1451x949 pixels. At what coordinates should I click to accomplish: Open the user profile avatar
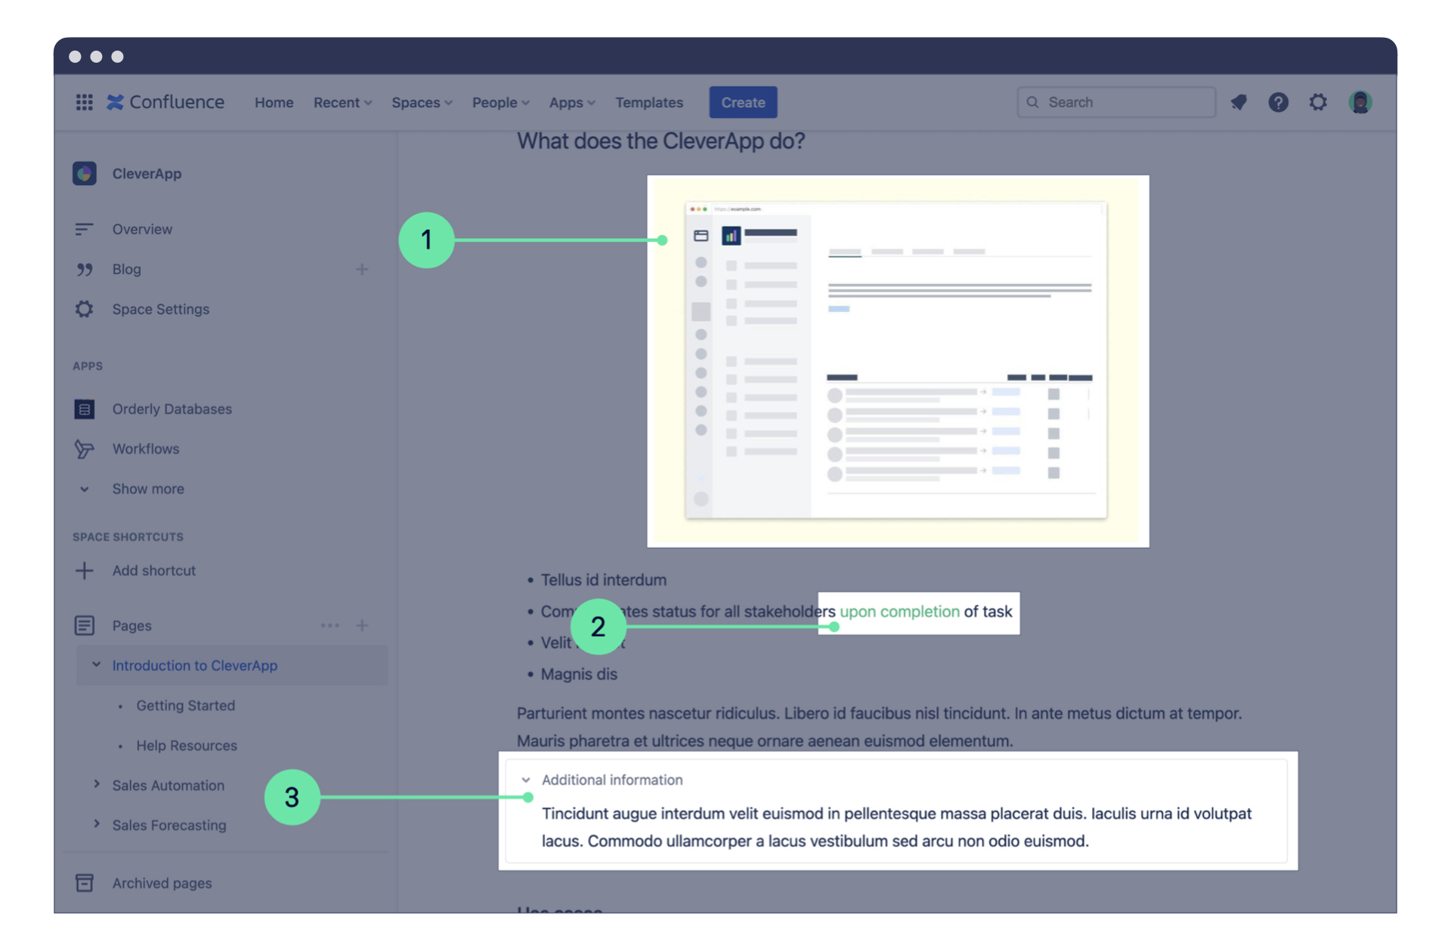pyautogui.click(x=1360, y=102)
